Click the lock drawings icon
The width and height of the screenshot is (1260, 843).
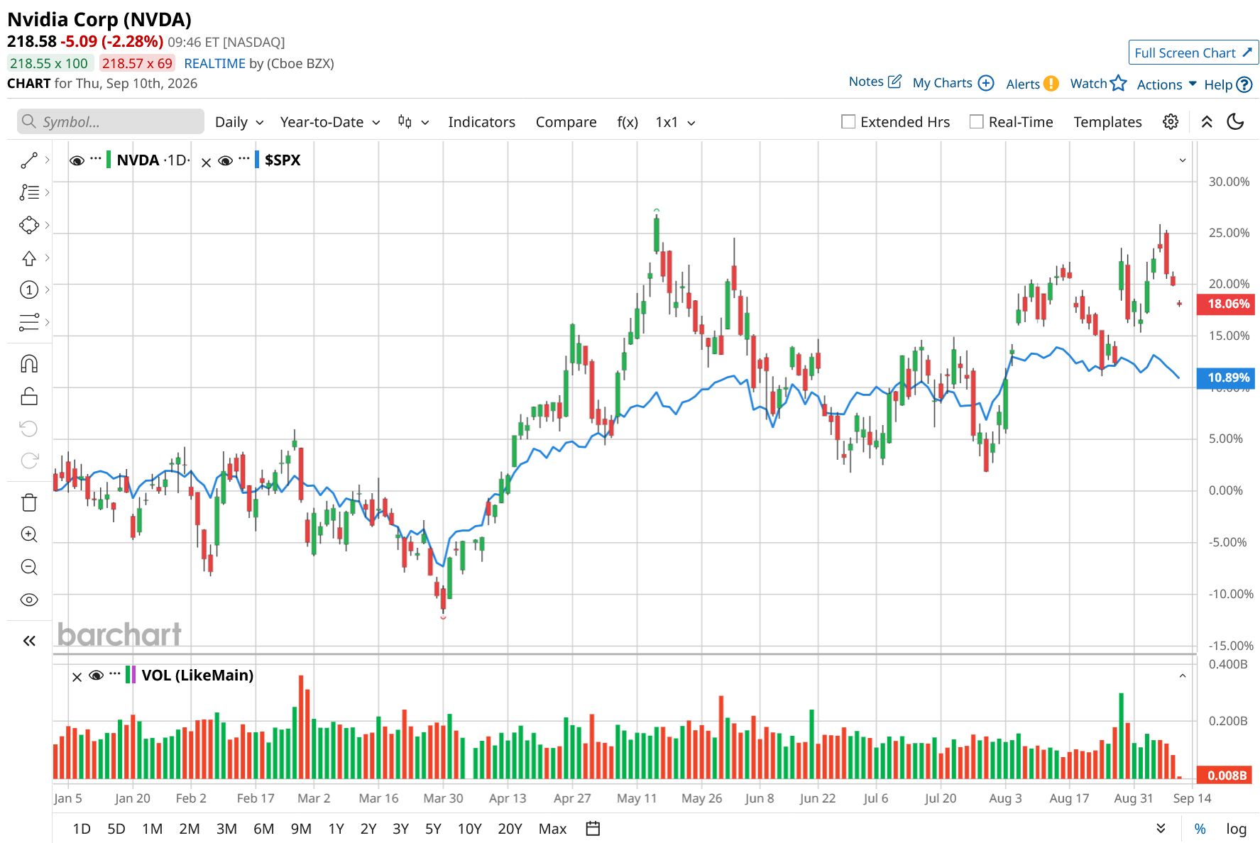(29, 396)
